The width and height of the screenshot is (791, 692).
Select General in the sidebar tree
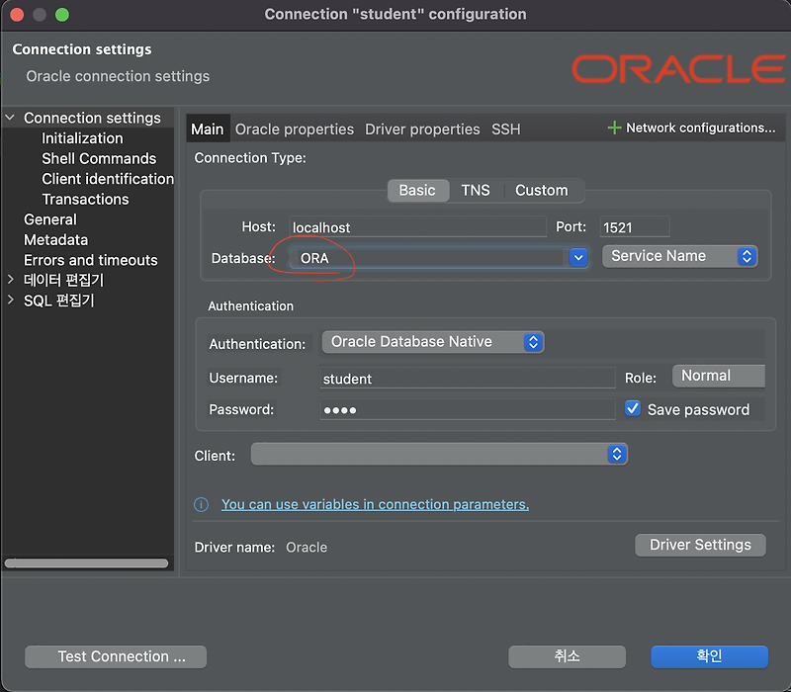(50, 219)
